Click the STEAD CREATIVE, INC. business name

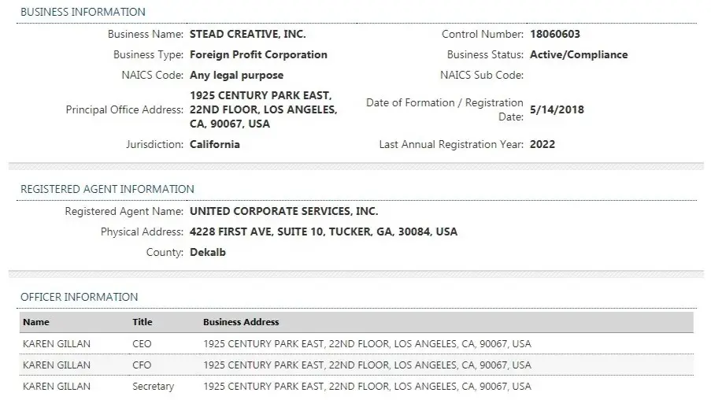coord(247,34)
